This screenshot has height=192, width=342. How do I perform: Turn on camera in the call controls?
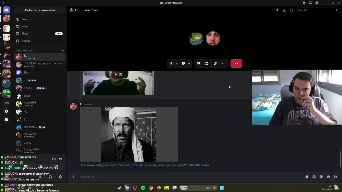183,63
